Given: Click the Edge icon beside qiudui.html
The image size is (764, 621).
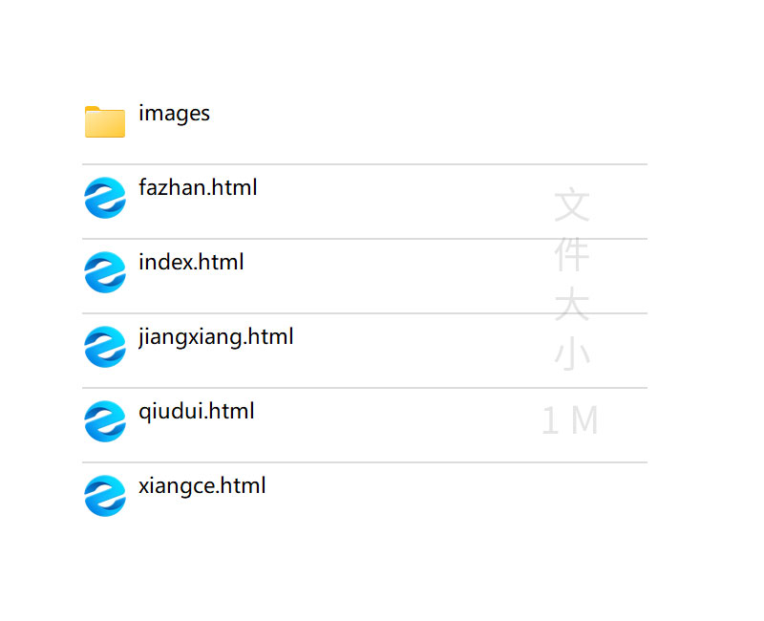Looking at the screenshot, I should tap(104, 421).
